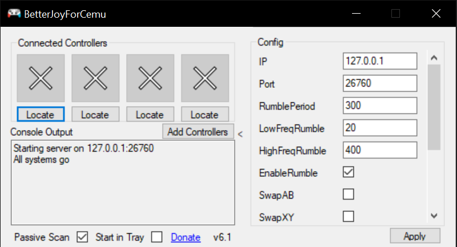Click Locate under the third controller
Screen dimensions: 457x247
click(x=150, y=114)
